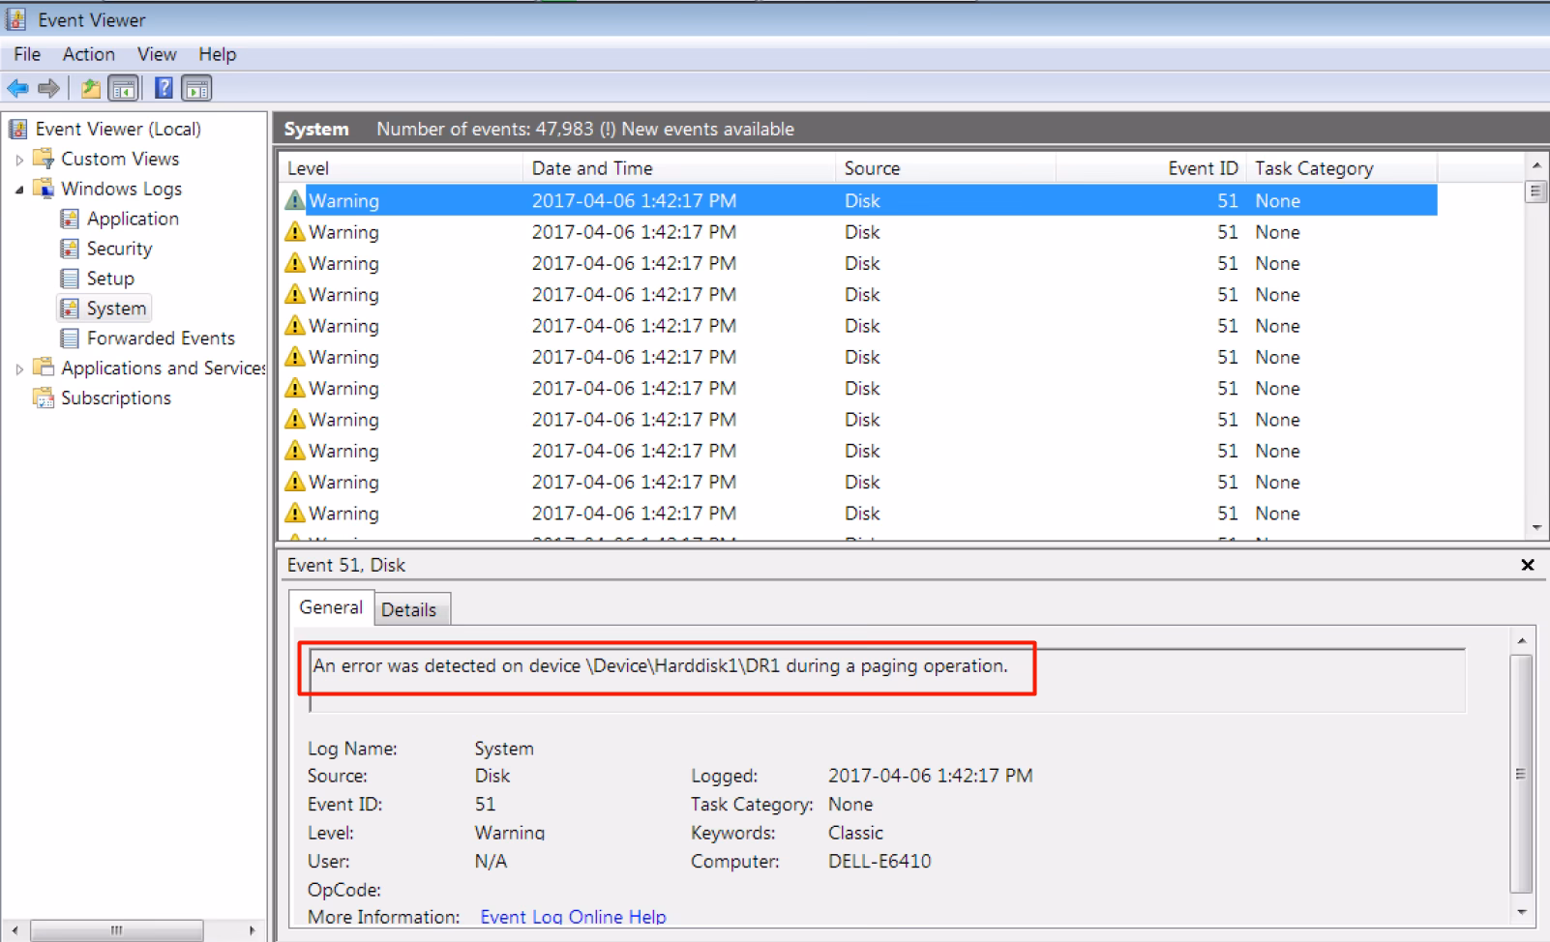The width and height of the screenshot is (1550, 942).
Task: Select the Security log in the sidebar
Action: (120, 249)
